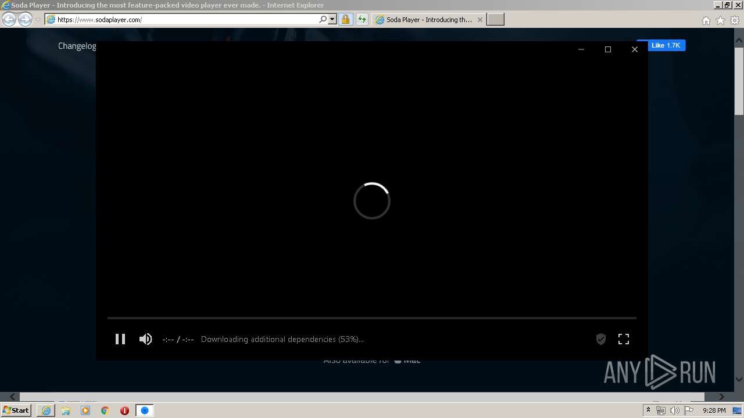The image size is (744, 418).
Task: Toggle fullscreen in Soda Player
Action: click(624, 339)
